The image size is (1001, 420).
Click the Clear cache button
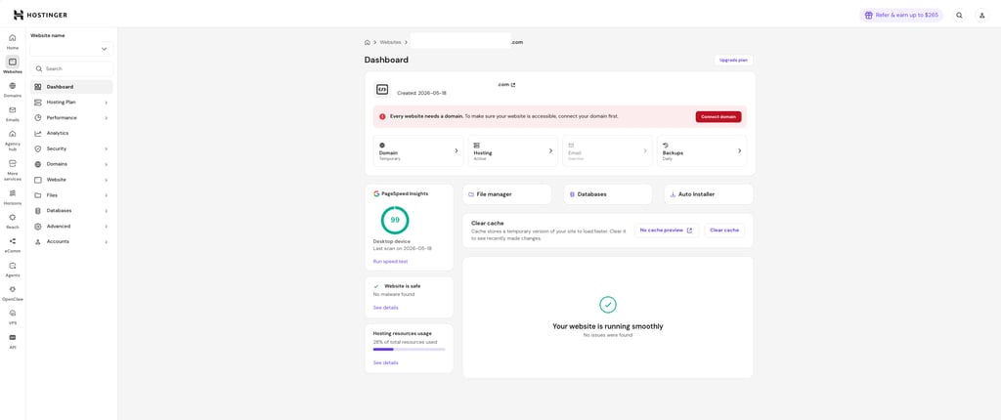tap(724, 230)
